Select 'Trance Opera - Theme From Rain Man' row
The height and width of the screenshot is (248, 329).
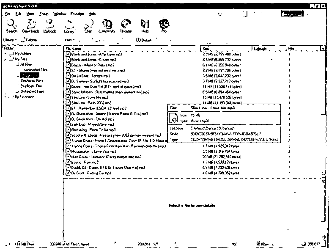[x=118, y=146]
